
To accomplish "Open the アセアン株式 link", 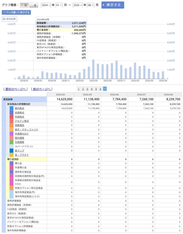I will (x=22, y=121).
